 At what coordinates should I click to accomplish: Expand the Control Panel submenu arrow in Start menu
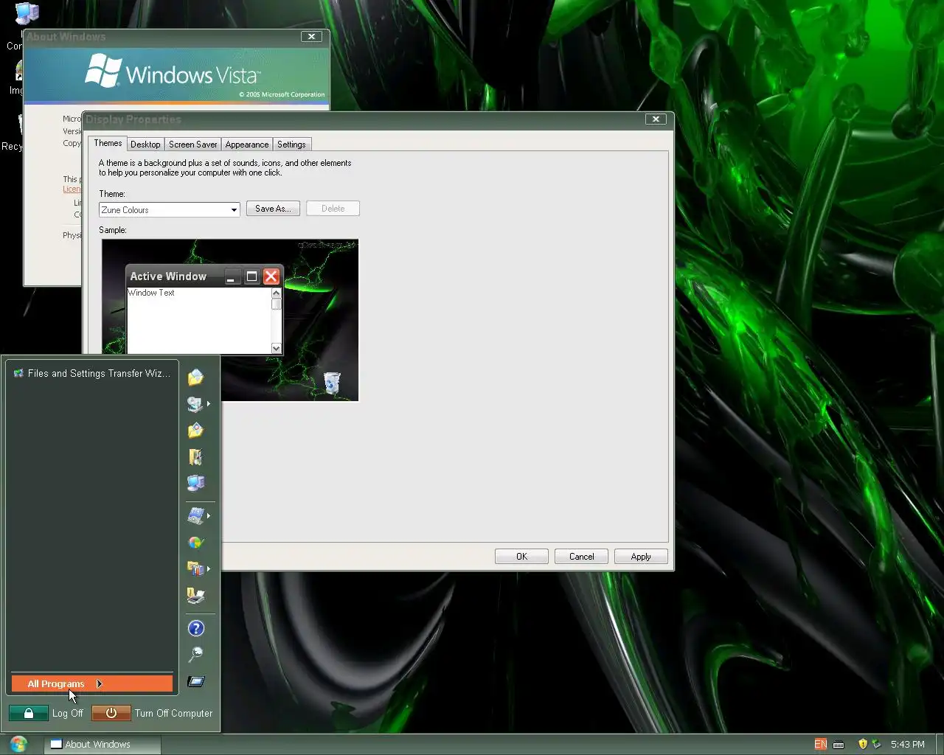209,516
